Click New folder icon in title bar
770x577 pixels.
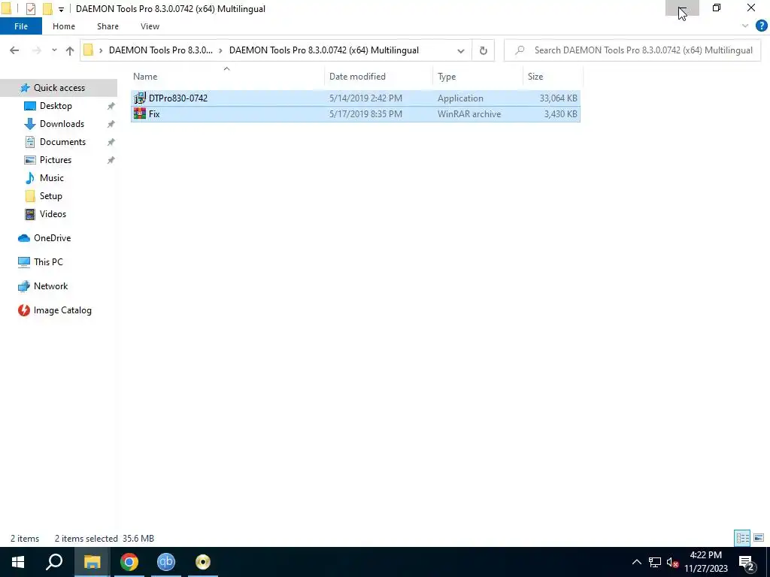(47, 9)
